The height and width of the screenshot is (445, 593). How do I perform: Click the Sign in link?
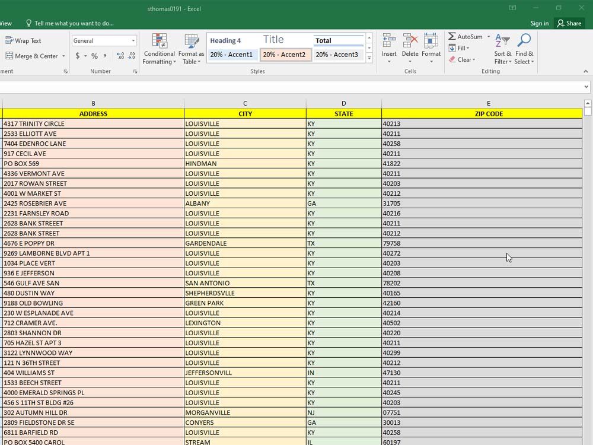[539, 23]
